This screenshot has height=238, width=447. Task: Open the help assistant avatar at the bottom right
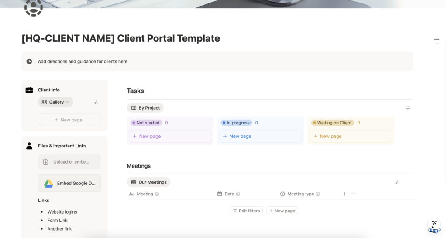(434, 226)
